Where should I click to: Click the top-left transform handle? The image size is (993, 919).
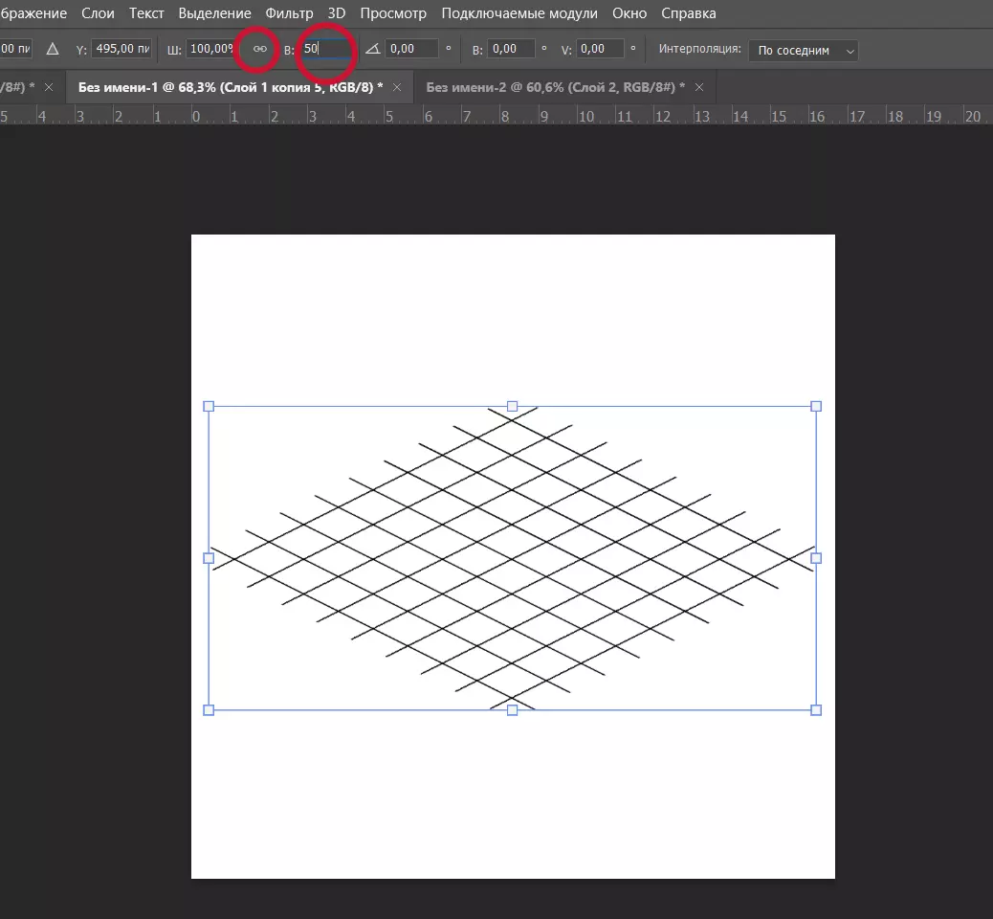(x=209, y=406)
